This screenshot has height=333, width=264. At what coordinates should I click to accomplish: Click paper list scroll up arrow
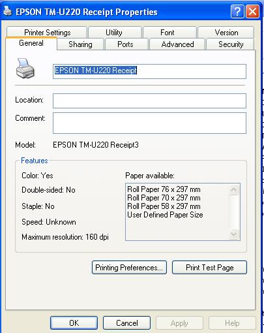pyautogui.click(x=234, y=189)
